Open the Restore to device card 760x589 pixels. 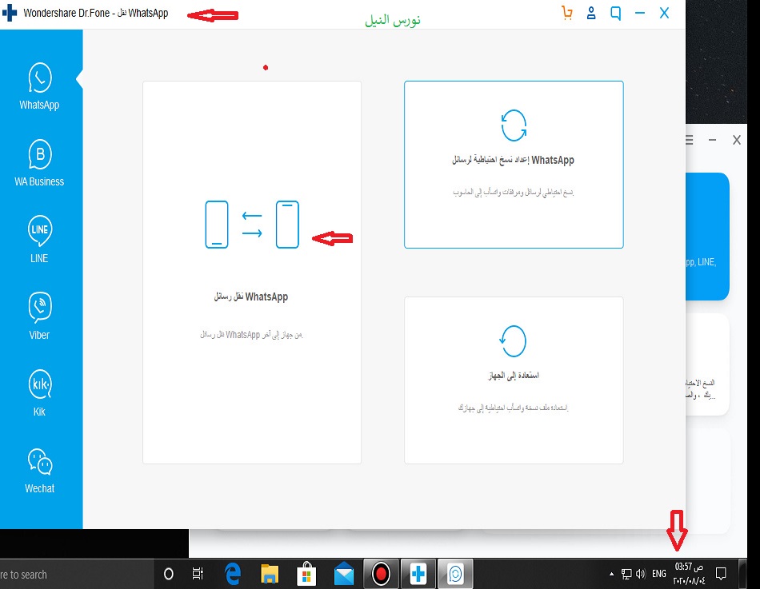point(513,380)
